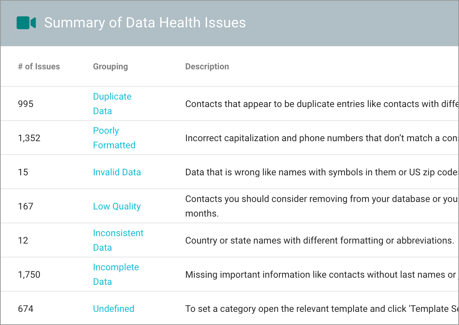Select the Undefined category link
This screenshot has width=459, height=325.
[114, 309]
